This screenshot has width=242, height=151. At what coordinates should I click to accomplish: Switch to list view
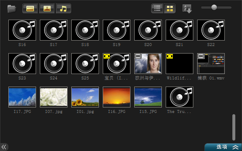(157, 8)
